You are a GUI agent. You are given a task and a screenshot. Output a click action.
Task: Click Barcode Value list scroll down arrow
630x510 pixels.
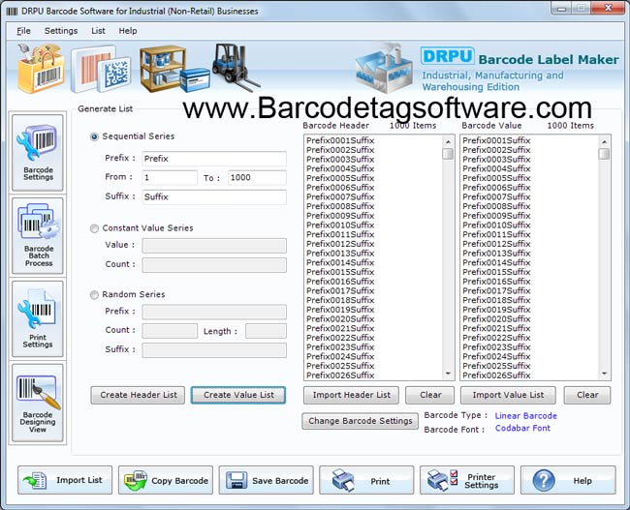604,374
